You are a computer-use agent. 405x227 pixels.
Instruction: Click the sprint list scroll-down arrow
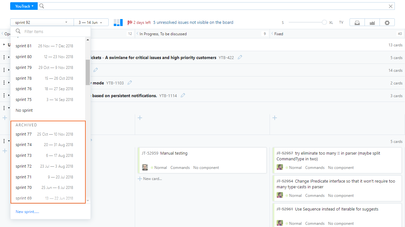click(x=88, y=201)
